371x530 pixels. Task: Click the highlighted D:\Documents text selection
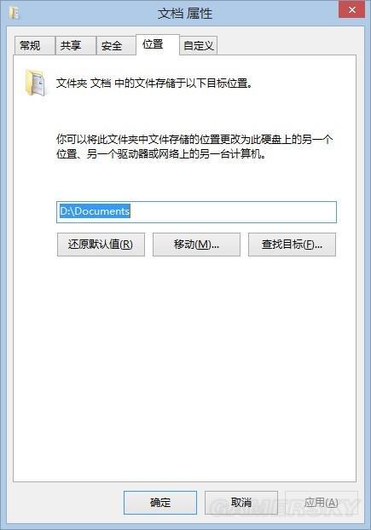tap(95, 211)
